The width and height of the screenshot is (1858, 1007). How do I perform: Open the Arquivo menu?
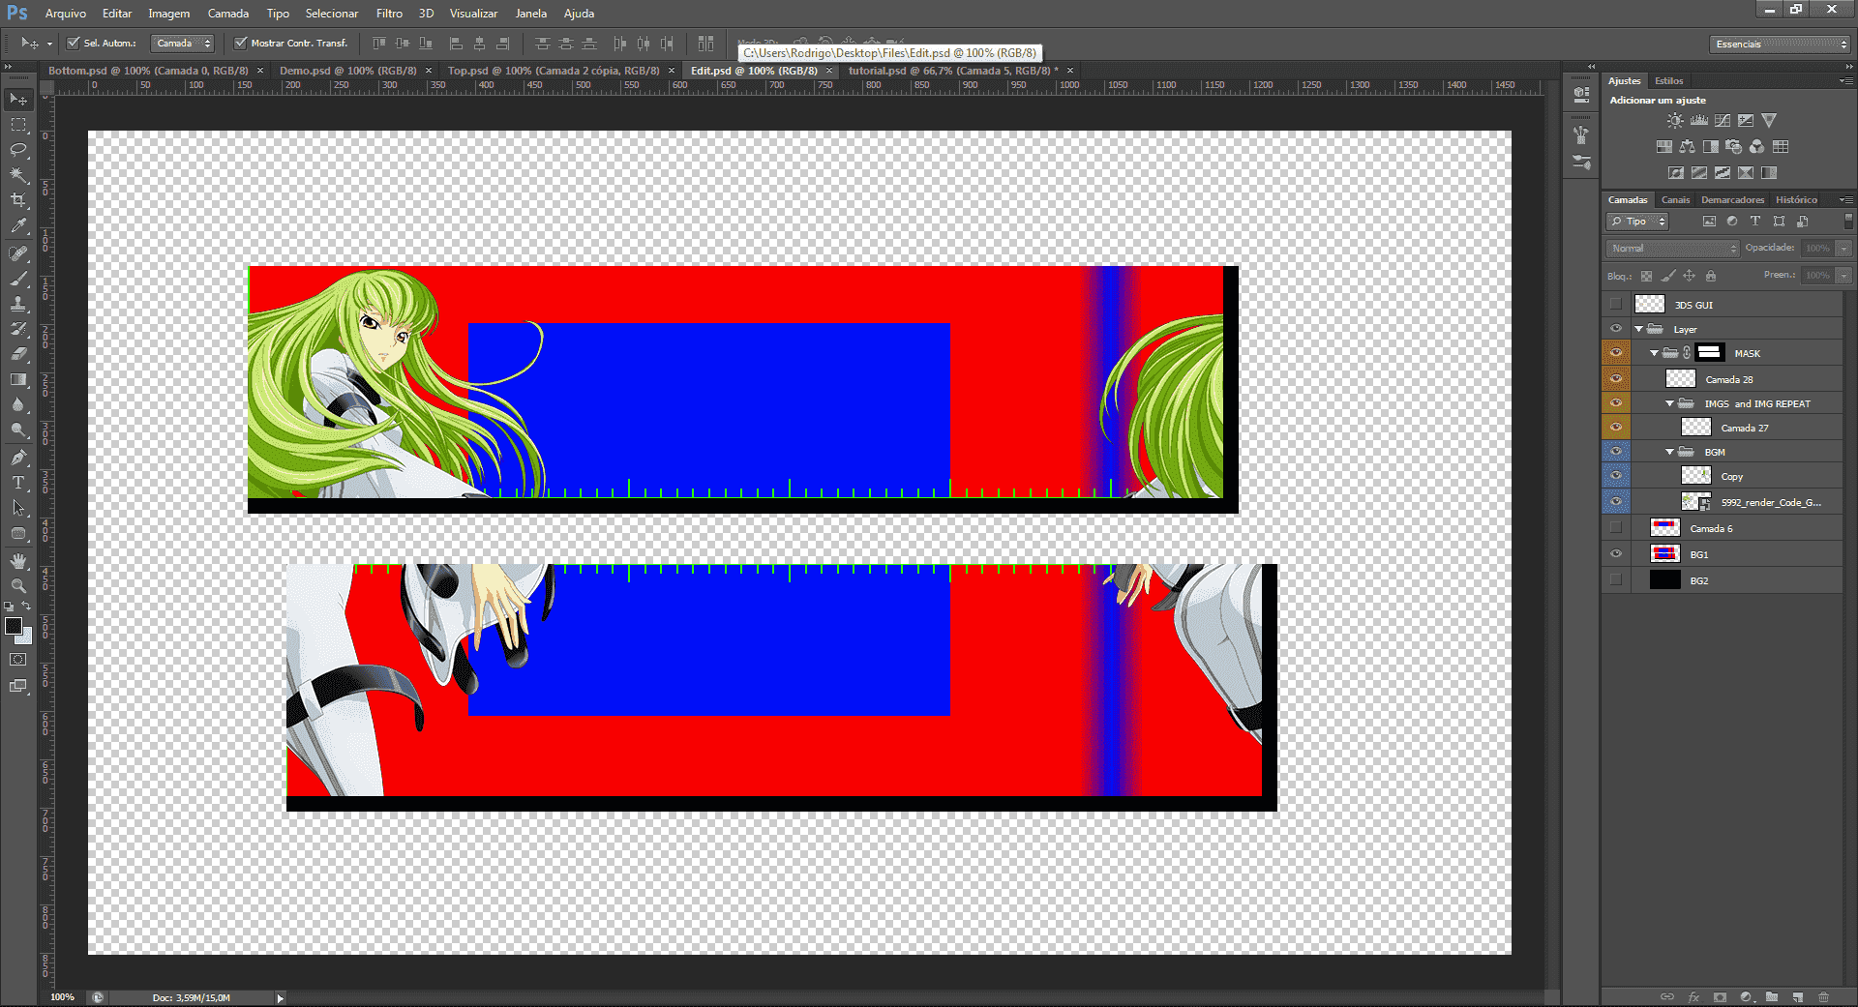pyautogui.click(x=66, y=14)
